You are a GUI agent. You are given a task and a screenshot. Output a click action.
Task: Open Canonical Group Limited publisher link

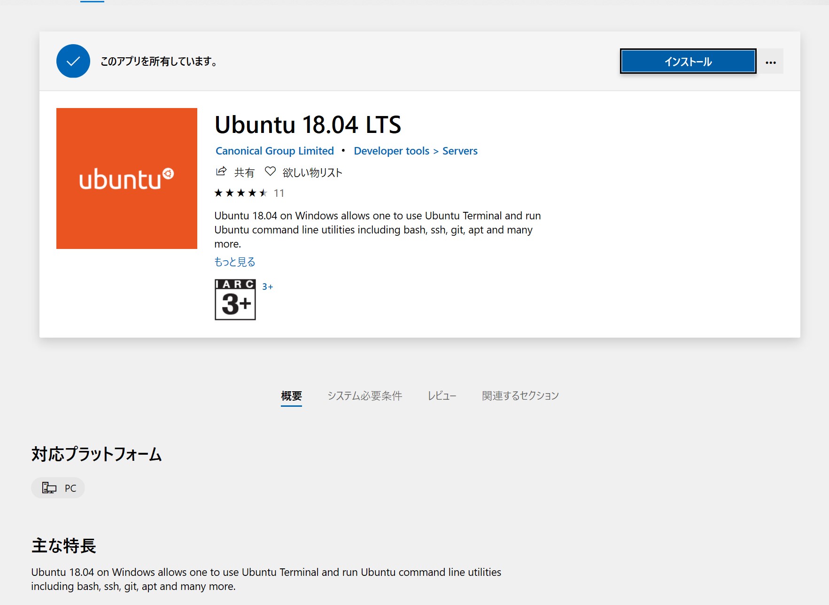click(x=275, y=151)
